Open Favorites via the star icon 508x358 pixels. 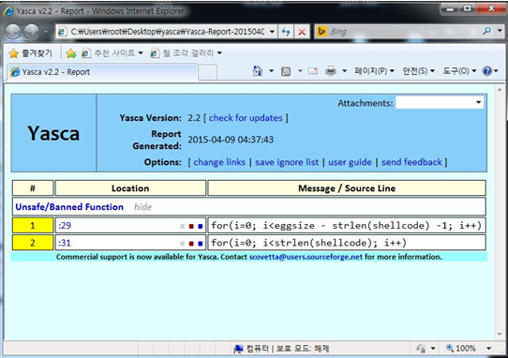point(14,53)
